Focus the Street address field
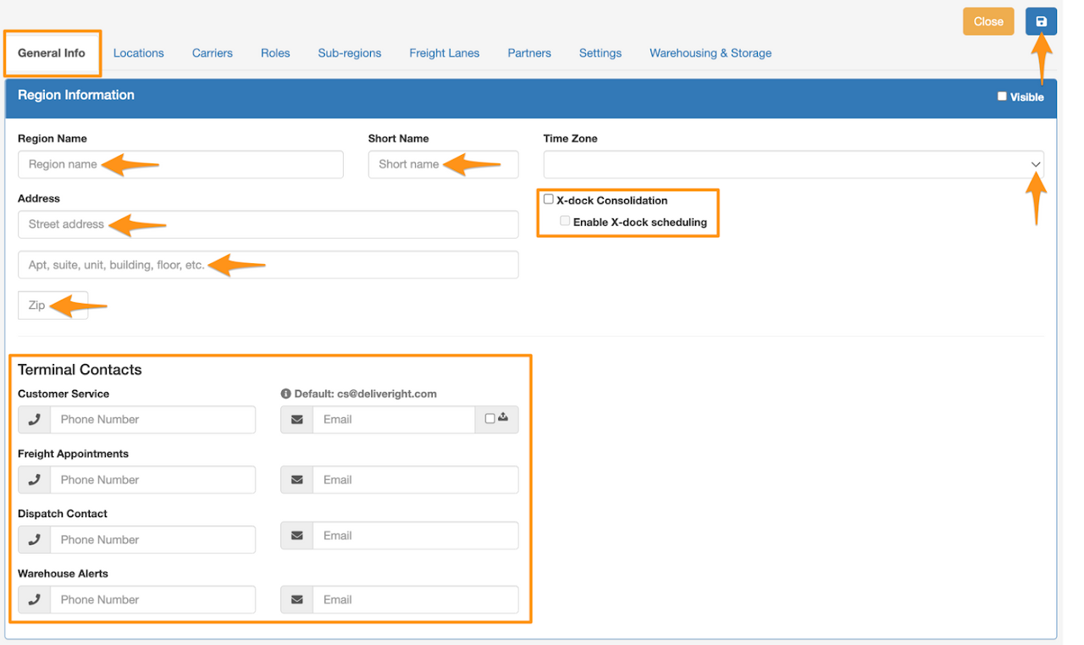1084x645 pixels. (x=268, y=224)
